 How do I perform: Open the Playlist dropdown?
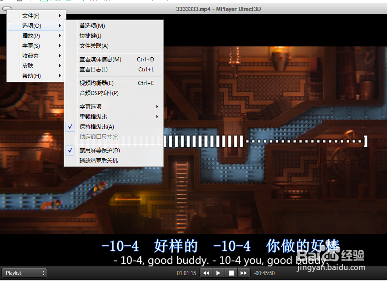25,273
